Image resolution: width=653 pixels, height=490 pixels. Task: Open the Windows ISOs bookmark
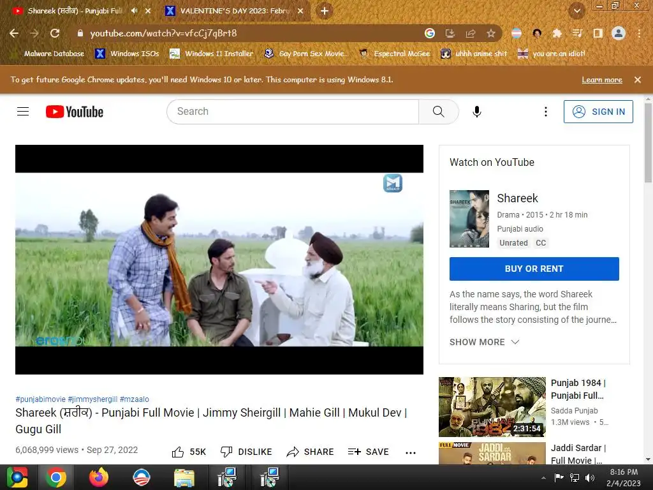click(127, 54)
